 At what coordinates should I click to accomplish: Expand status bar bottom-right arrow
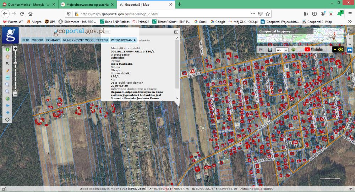[351, 189]
